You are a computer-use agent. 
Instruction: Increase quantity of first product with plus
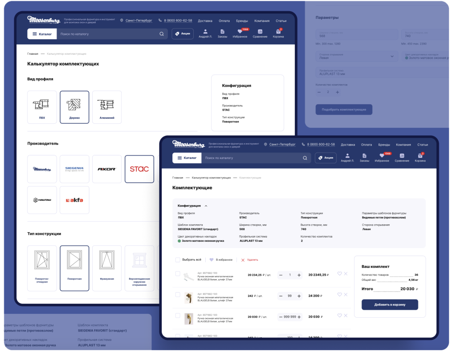click(x=299, y=275)
